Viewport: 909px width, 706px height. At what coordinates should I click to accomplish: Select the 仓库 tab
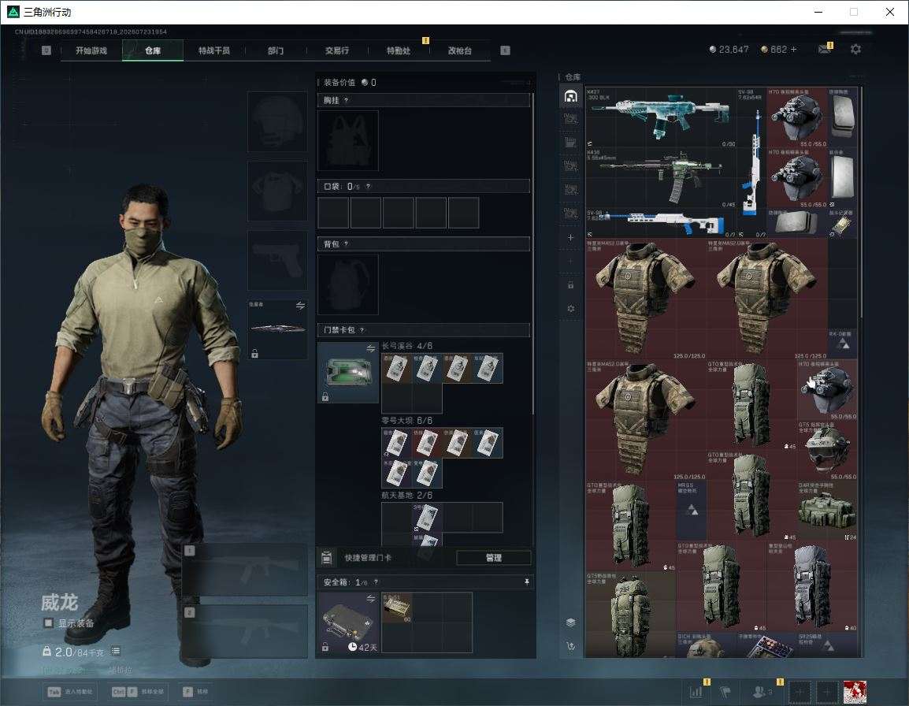(153, 50)
